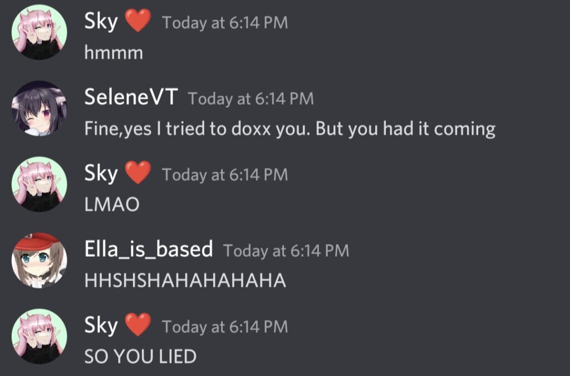Open Sky's avatar beside the LMAO message

[40, 184]
